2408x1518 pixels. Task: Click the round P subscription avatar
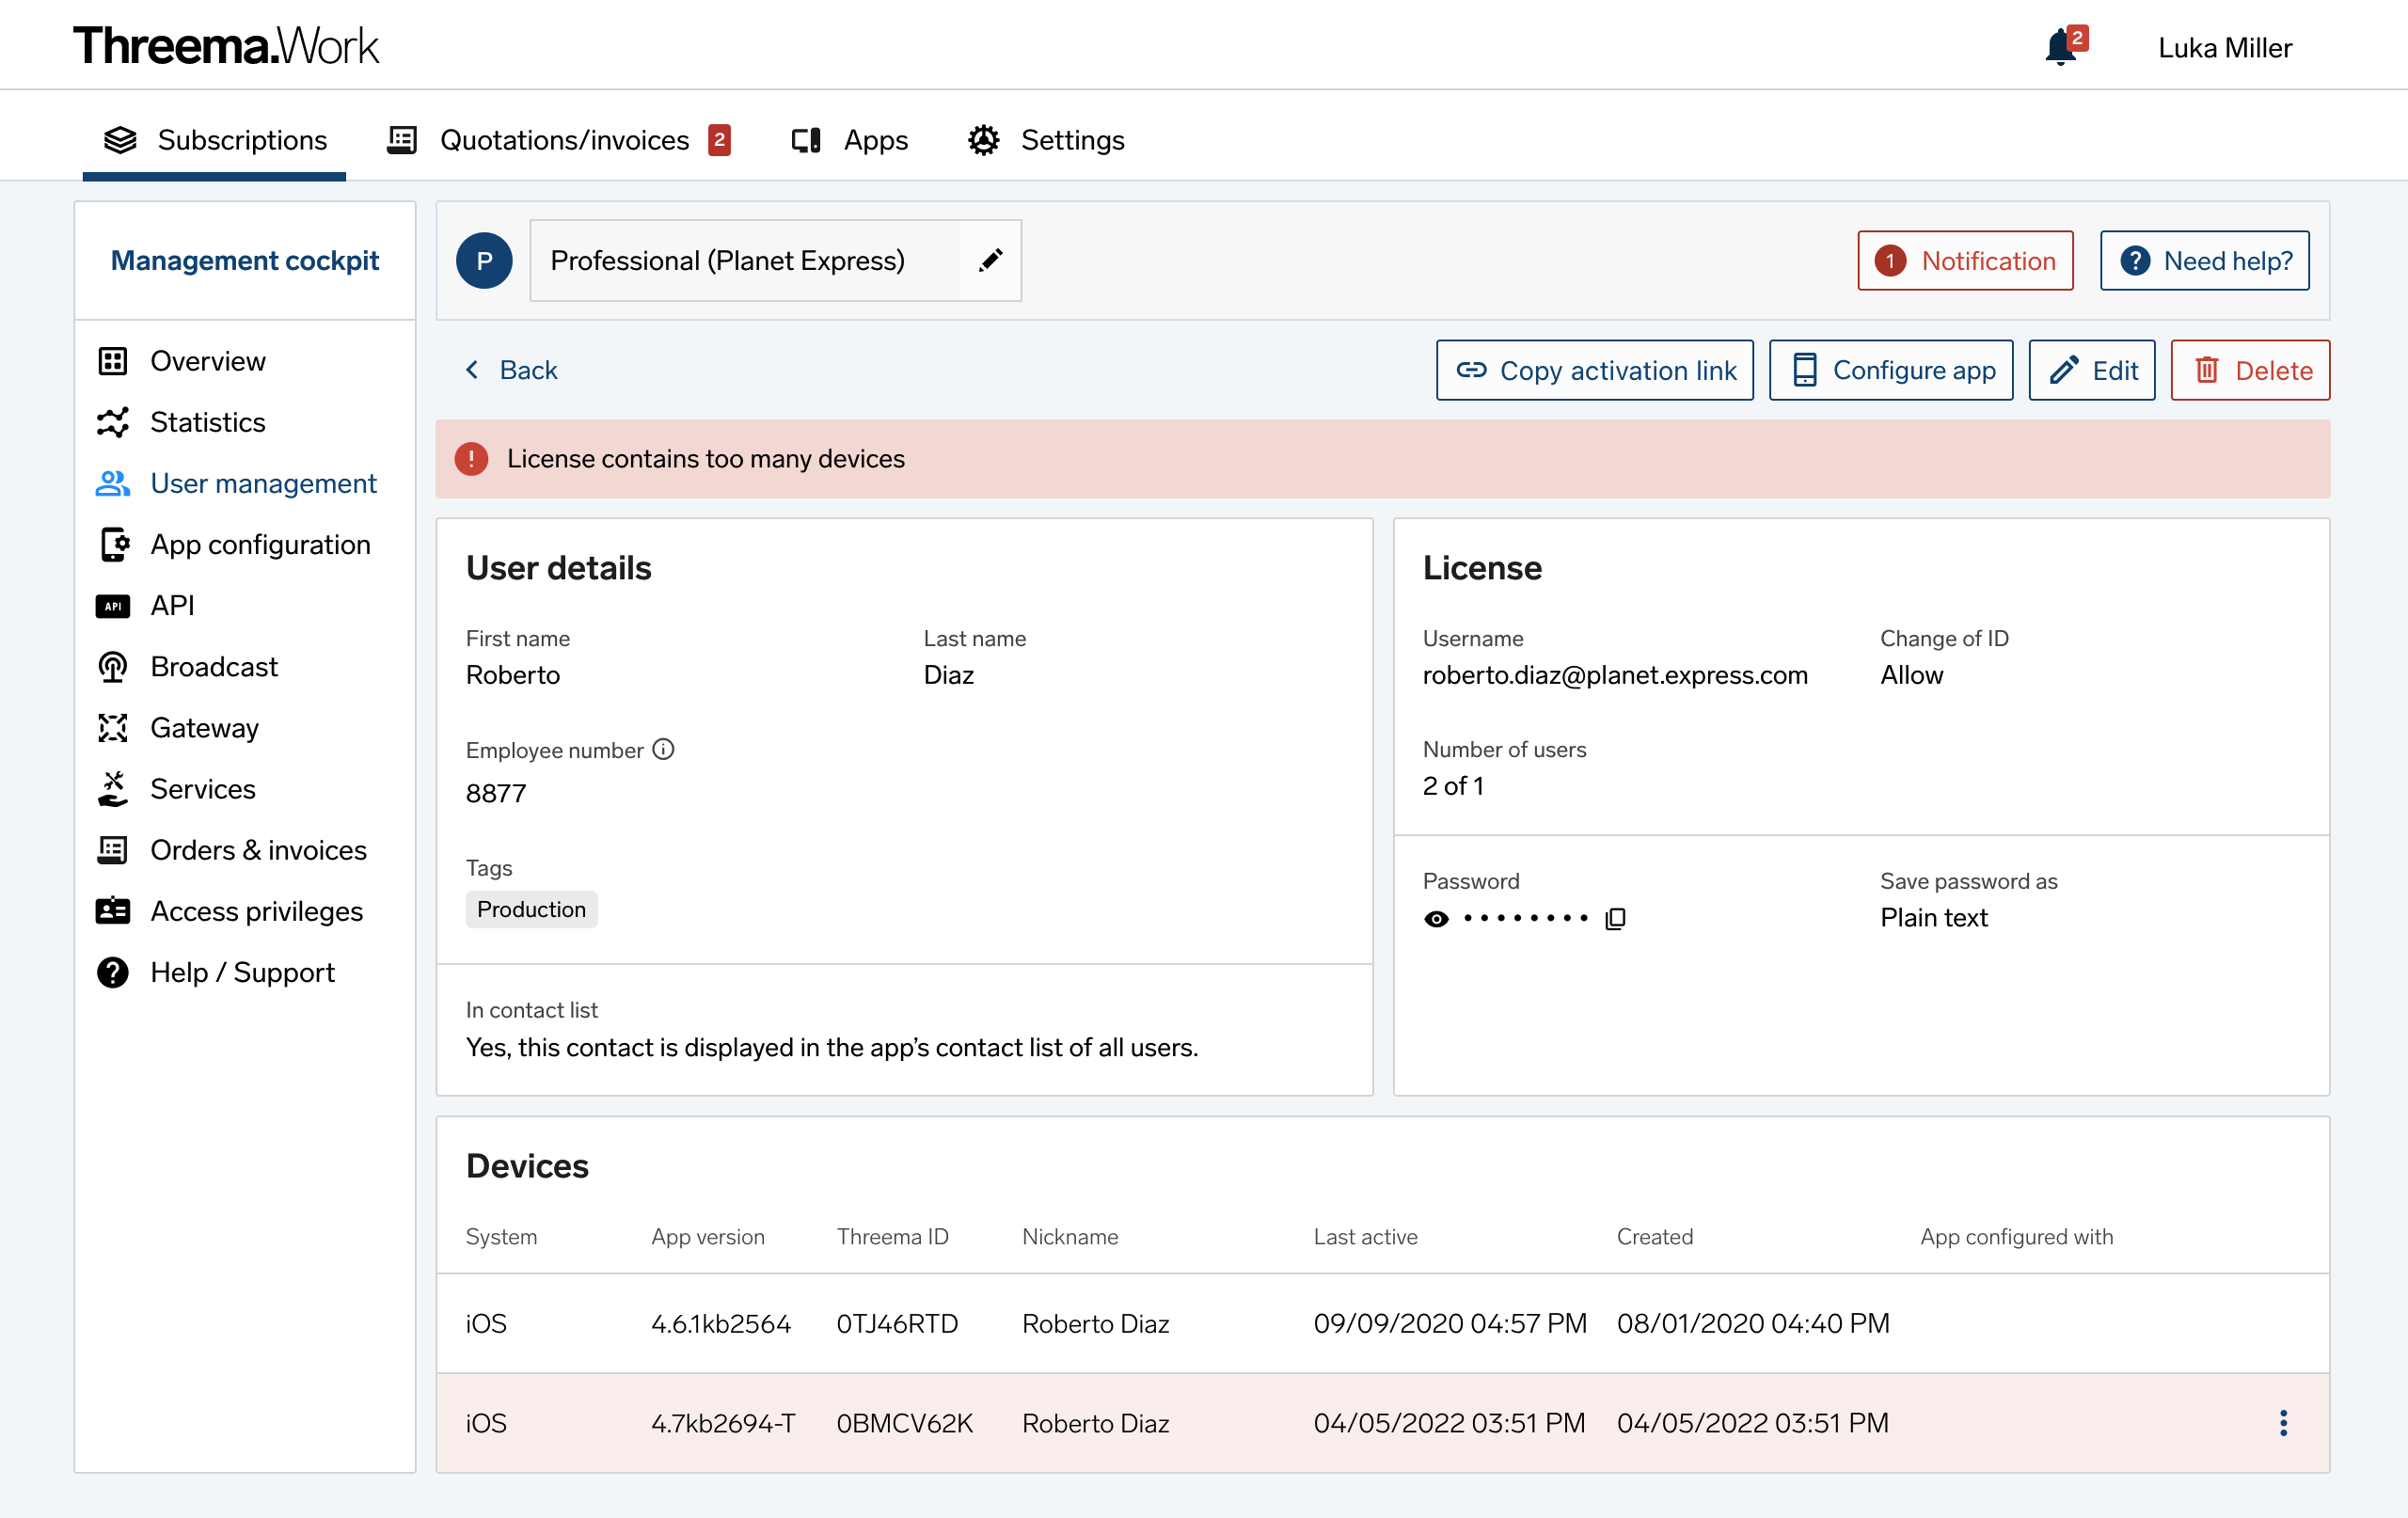[x=484, y=260]
